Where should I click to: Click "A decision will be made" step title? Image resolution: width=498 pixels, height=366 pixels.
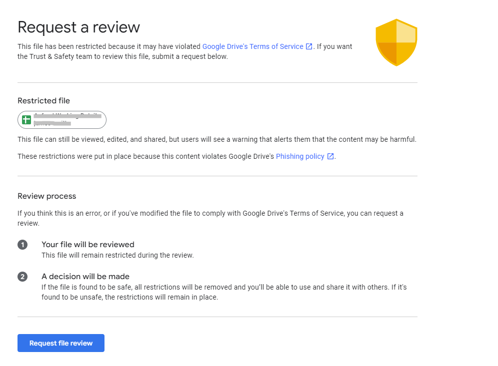(85, 277)
